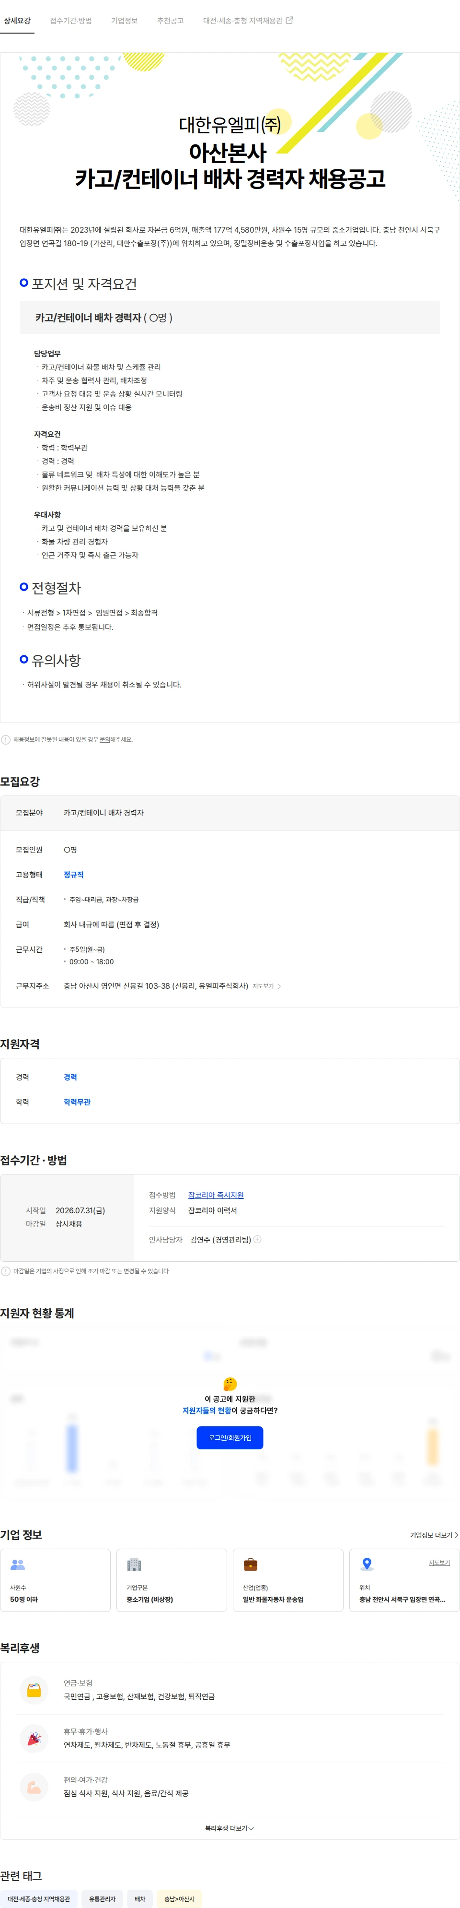Viewport: 460px width, 1908px height.
Task: Click 잡코리아 이력서 지원양식 value
Action: click(x=212, y=1210)
